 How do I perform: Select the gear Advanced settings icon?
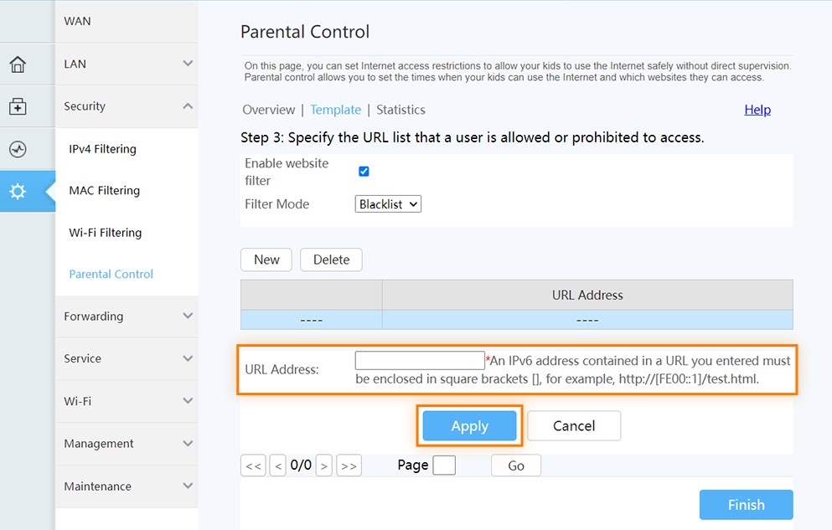[x=18, y=192]
